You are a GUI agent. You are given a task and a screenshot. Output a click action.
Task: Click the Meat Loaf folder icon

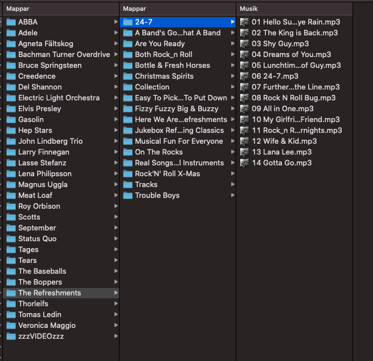pos(11,196)
